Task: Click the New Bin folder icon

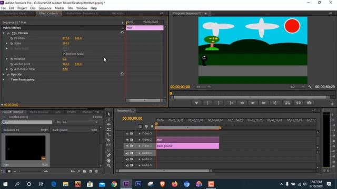Action: click(85, 171)
